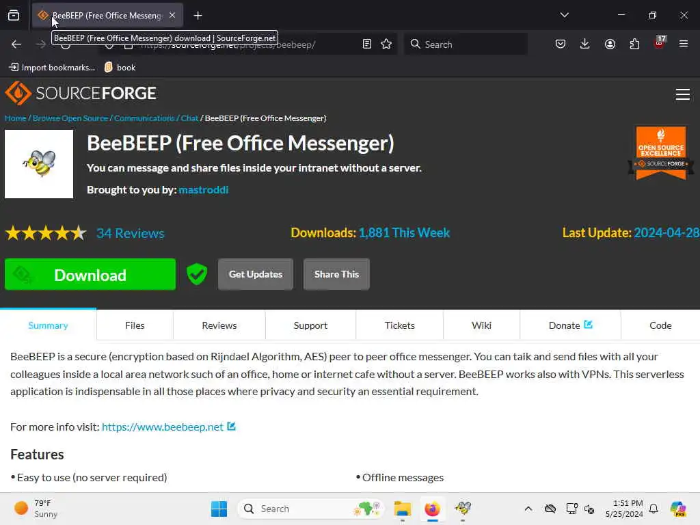Screen dimensions: 700x525
Task: Open the notifications bell
Action: point(654,509)
